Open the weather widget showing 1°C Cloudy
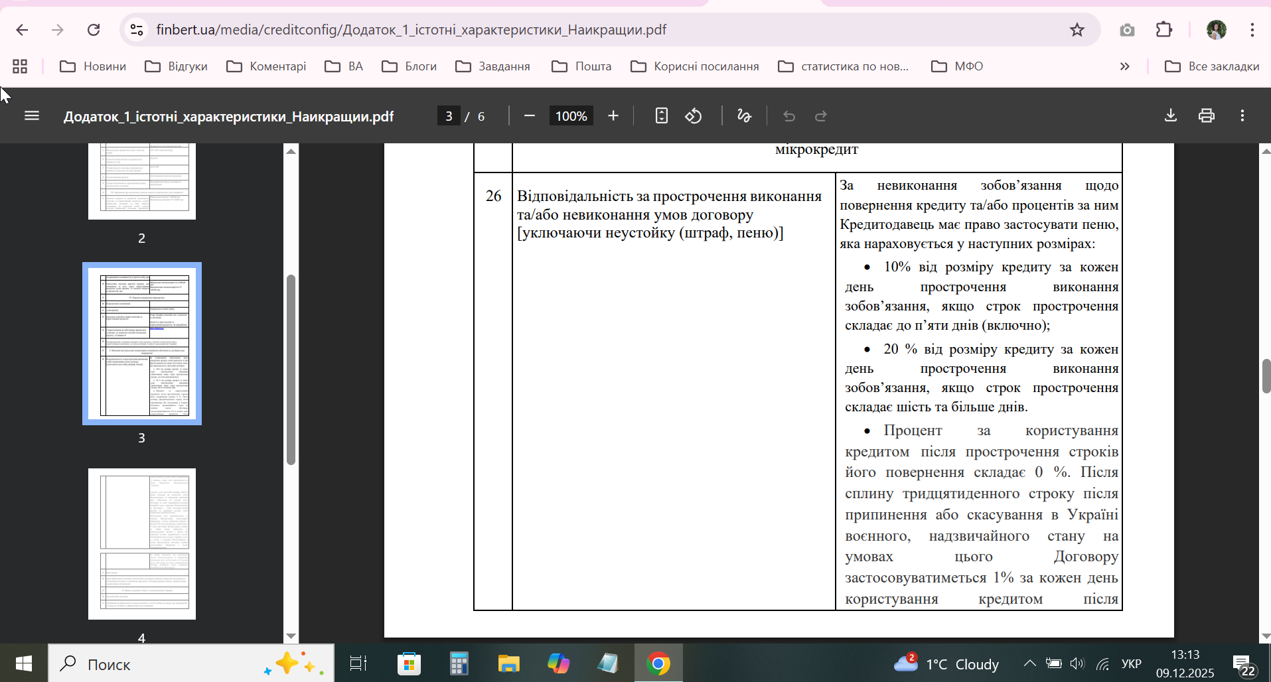1271x682 pixels. (946, 663)
